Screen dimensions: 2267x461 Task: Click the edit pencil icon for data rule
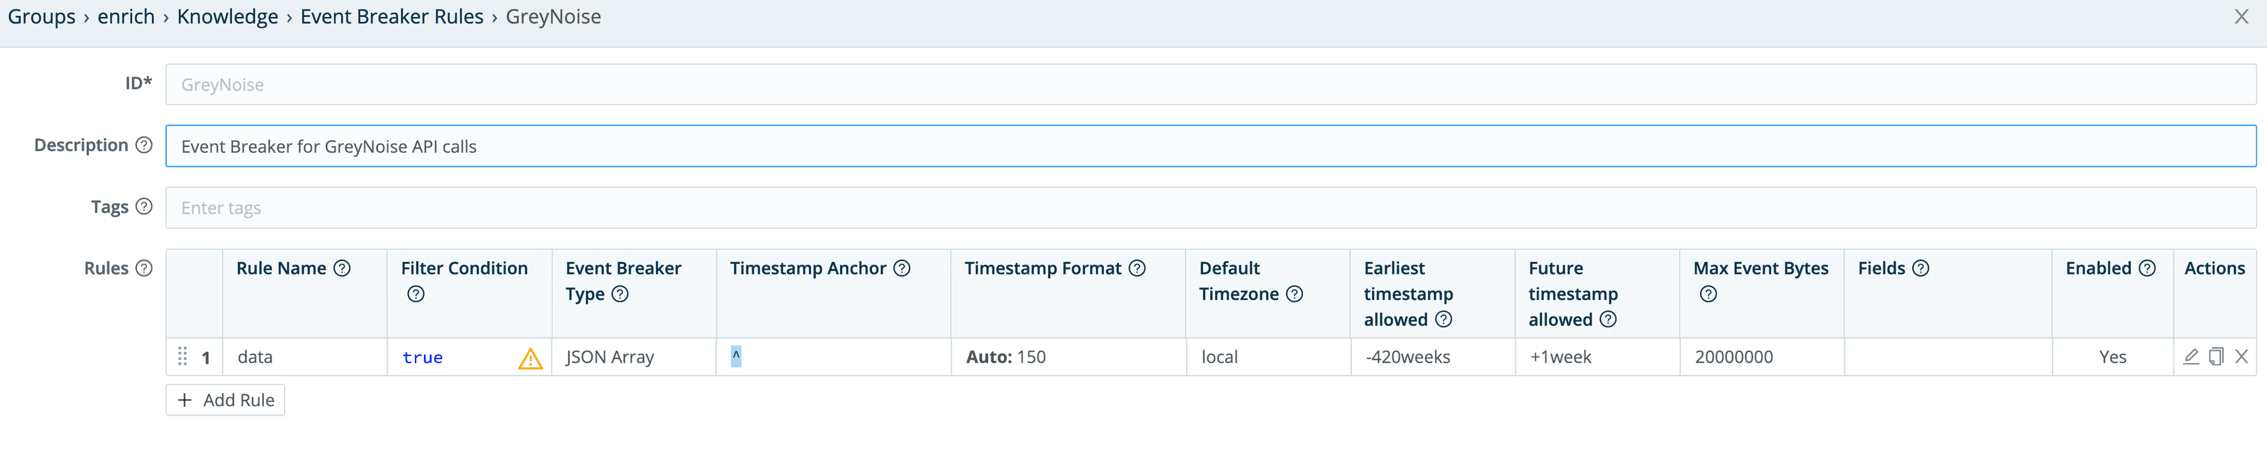click(2190, 357)
